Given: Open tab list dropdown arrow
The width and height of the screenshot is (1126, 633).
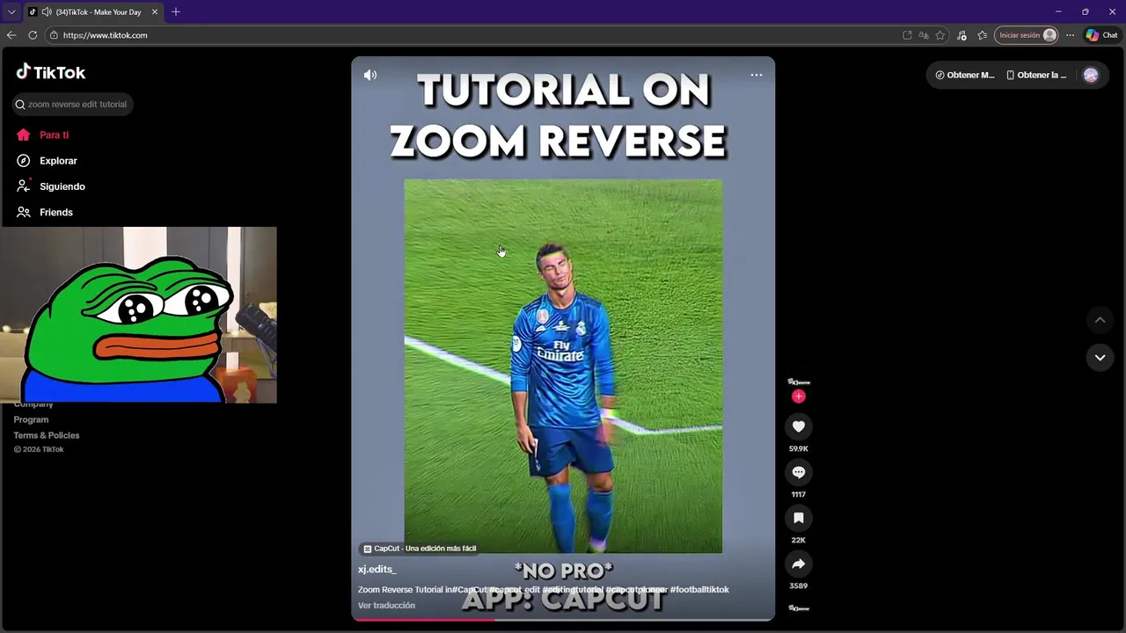Looking at the screenshot, I should click(11, 12).
